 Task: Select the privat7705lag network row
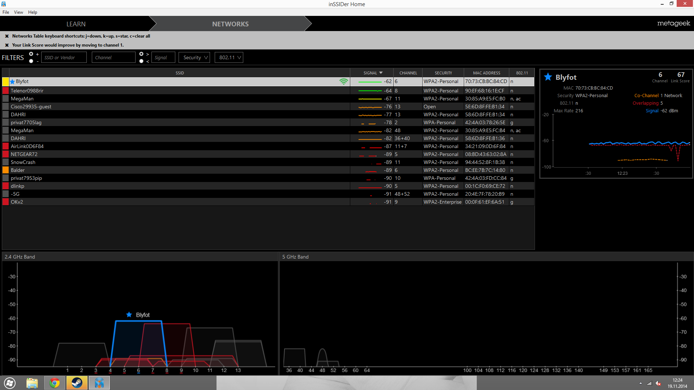(268, 122)
